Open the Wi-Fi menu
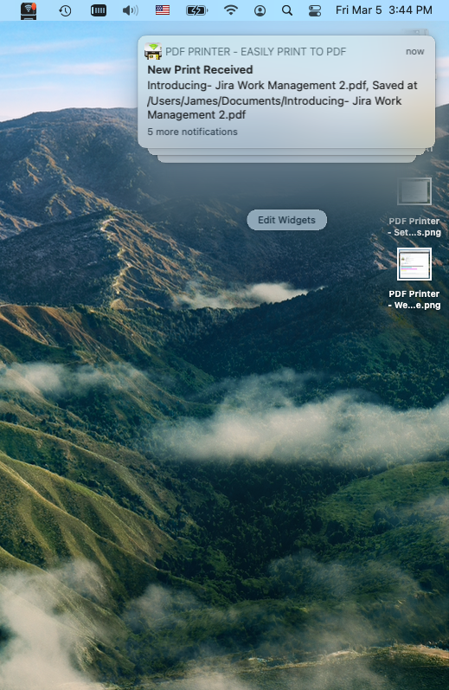 231,10
